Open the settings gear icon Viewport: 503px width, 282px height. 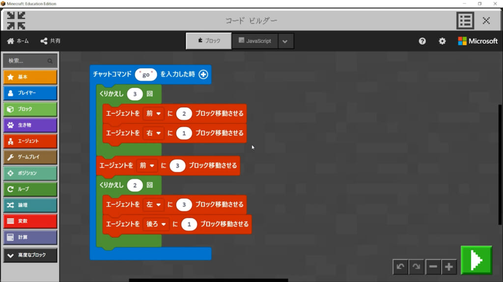click(x=442, y=41)
